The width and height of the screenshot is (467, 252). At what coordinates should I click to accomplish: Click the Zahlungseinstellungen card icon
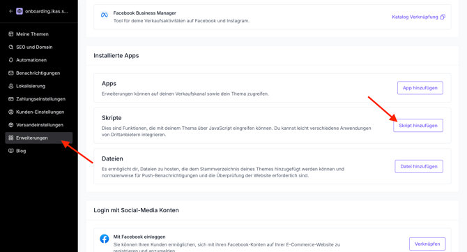point(11,99)
